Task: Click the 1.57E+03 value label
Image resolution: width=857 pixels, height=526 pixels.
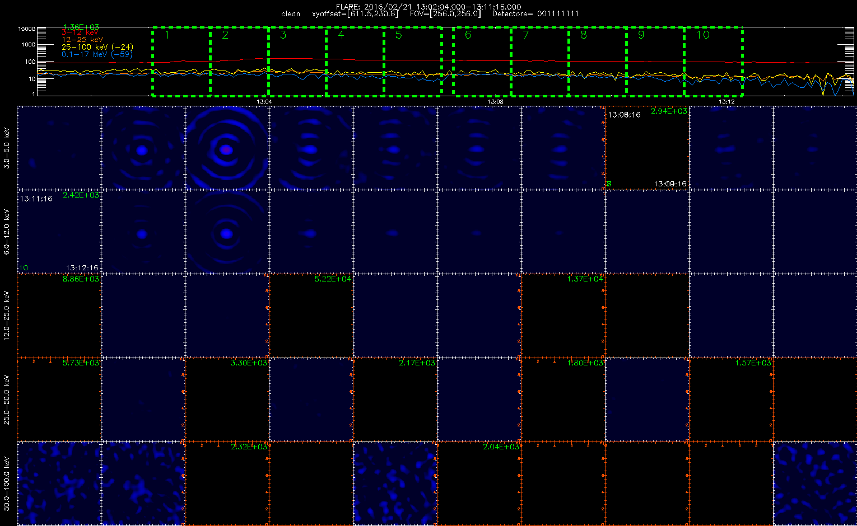Action: 753,363
